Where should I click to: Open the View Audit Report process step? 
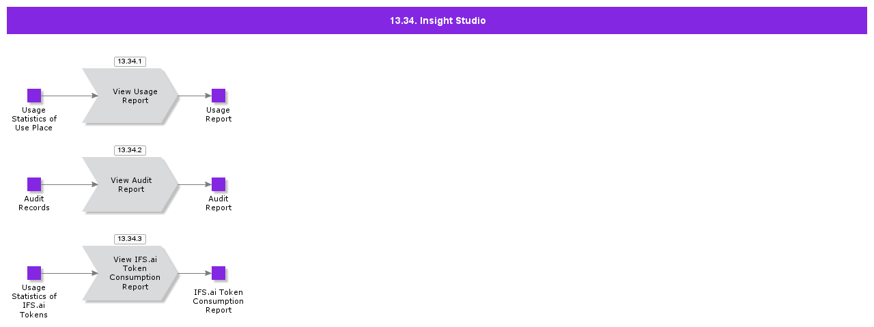(130, 184)
